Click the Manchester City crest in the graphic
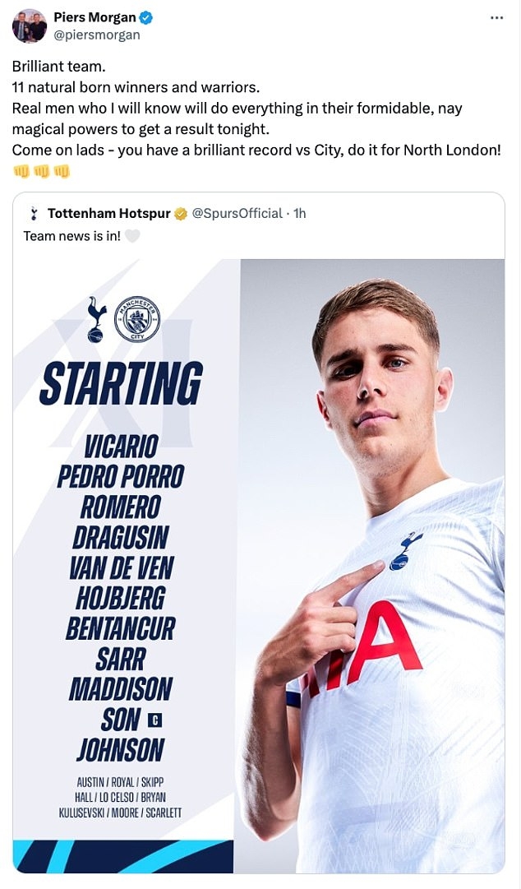 (136, 319)
